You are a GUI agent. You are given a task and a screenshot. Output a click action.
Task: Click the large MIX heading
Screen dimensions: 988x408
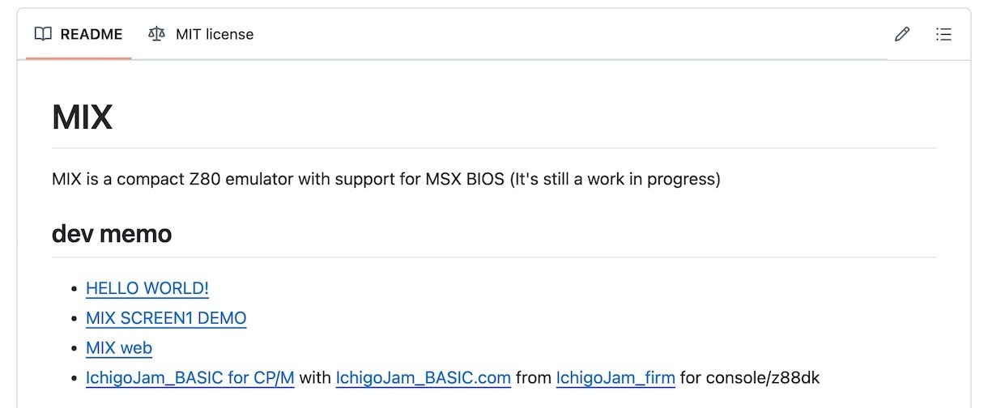[x=82, y=117]
